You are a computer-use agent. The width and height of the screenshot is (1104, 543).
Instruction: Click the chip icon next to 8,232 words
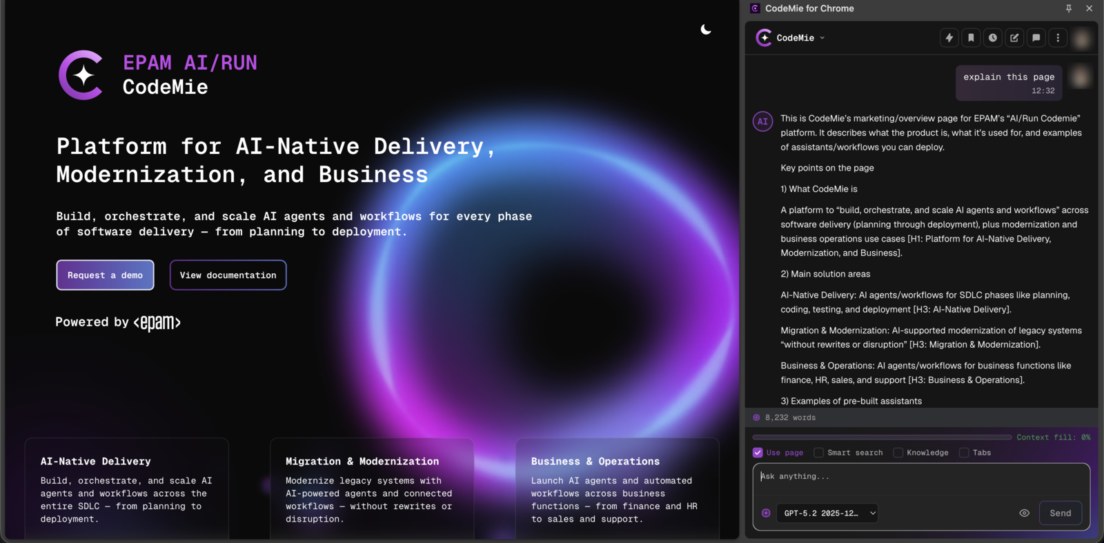click(x=756, y=417)
